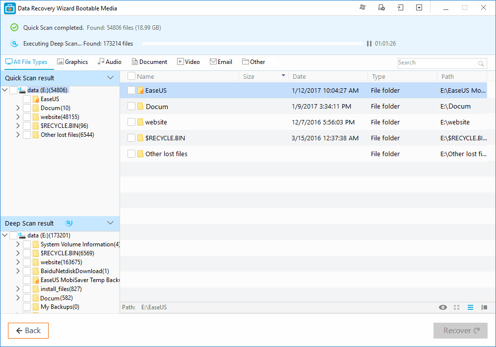Viewport: 496px width, 347px height.
Task: Click the Data Recovery Wizard app logo
Action: (10, 8)
